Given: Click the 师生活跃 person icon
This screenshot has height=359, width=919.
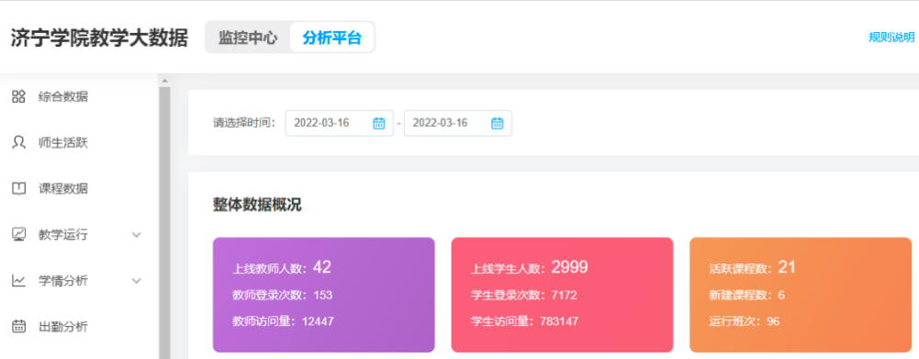Looking at the screenshot, I should pos(18,142).
